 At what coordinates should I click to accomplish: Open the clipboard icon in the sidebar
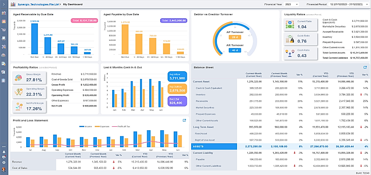click(x=3, y=80)
